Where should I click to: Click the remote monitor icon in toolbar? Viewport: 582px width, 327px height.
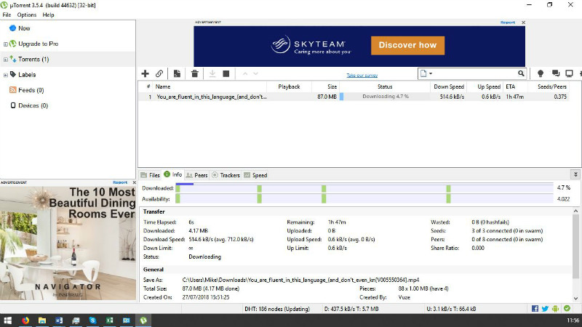click(569, 73)
